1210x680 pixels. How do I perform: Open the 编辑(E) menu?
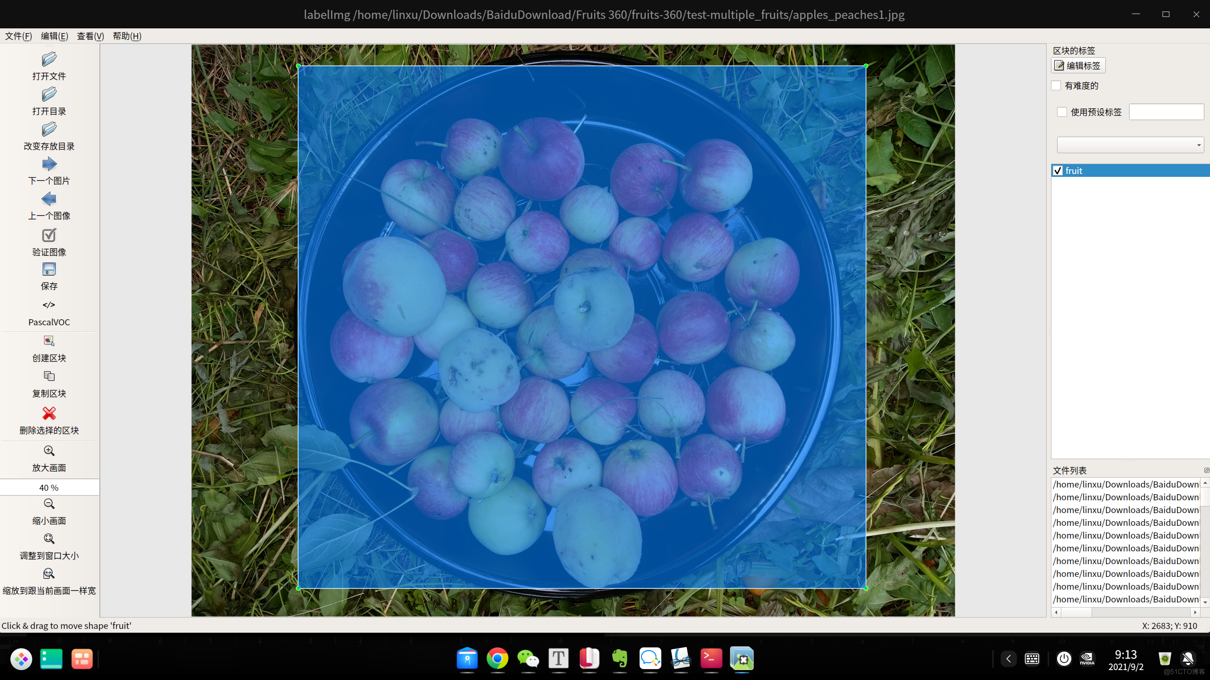54,36
